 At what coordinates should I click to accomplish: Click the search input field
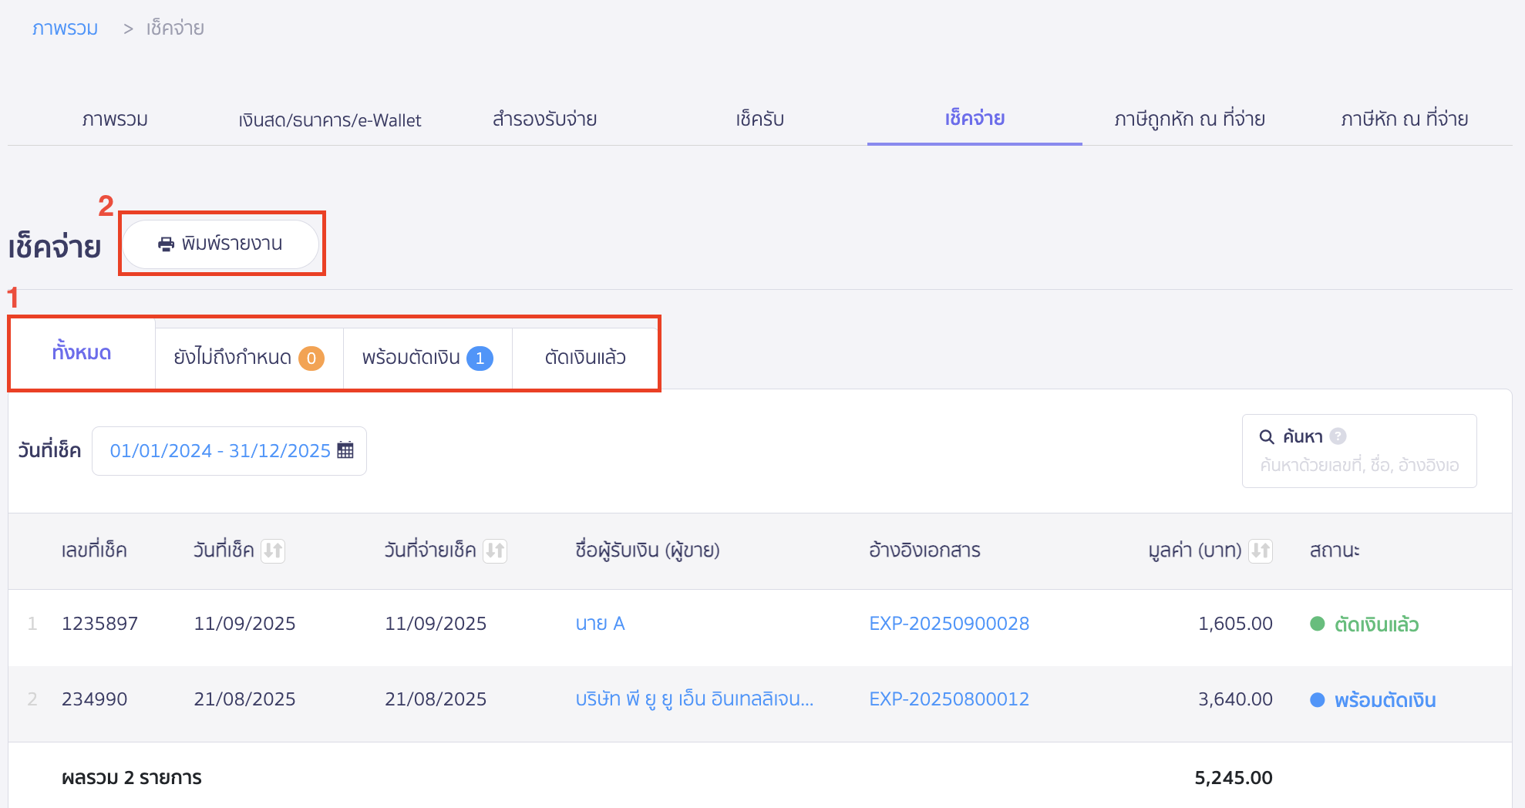click(x=1358, y=466)
